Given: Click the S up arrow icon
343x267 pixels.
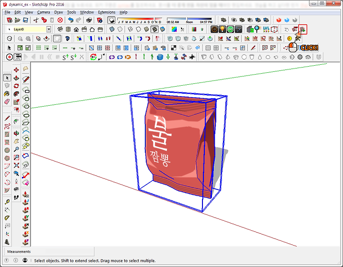Looking at the screenshot, I should tap(65, 57).
